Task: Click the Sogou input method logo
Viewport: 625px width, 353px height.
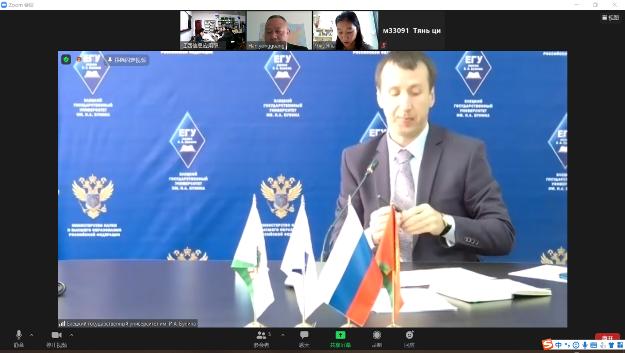Action: point(547,345)
